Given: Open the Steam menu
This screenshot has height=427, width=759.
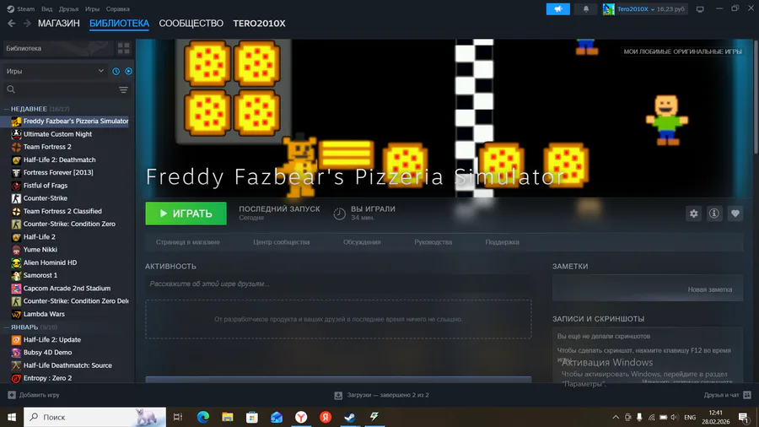Looking at the screenshot, I should [x=25, y=8].
